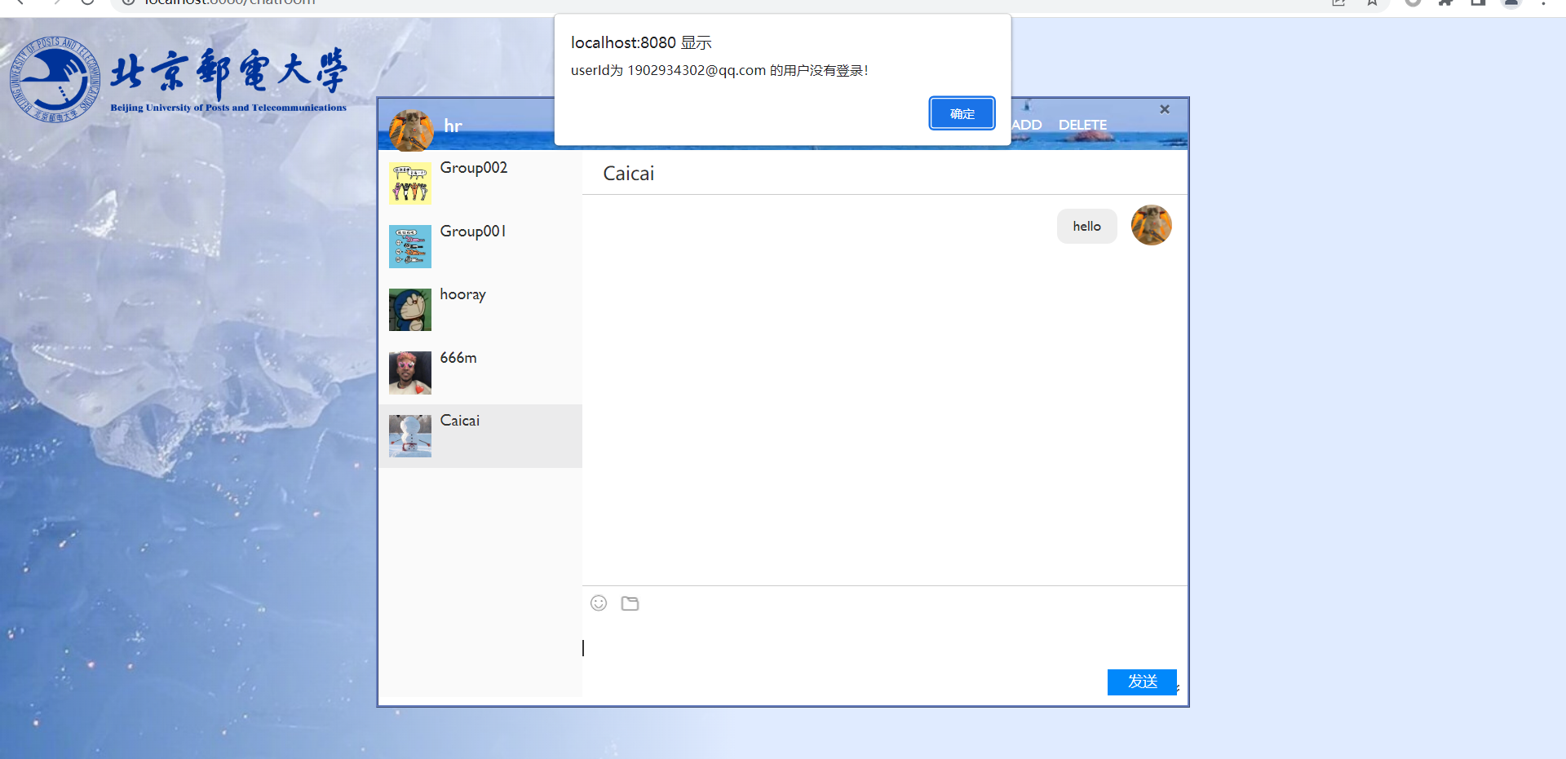Click the hr user avatar in header
1566x759 pixels.
(411, 130)
